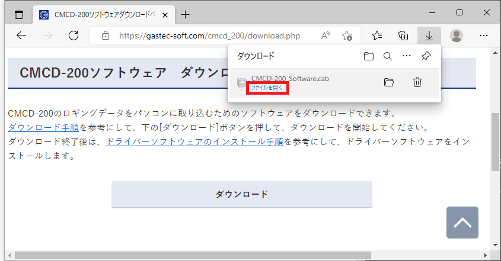Open ドライバーソフトウェアのインストール手順 link
Viewport: 501px width, 261px height.
[194, 141]
